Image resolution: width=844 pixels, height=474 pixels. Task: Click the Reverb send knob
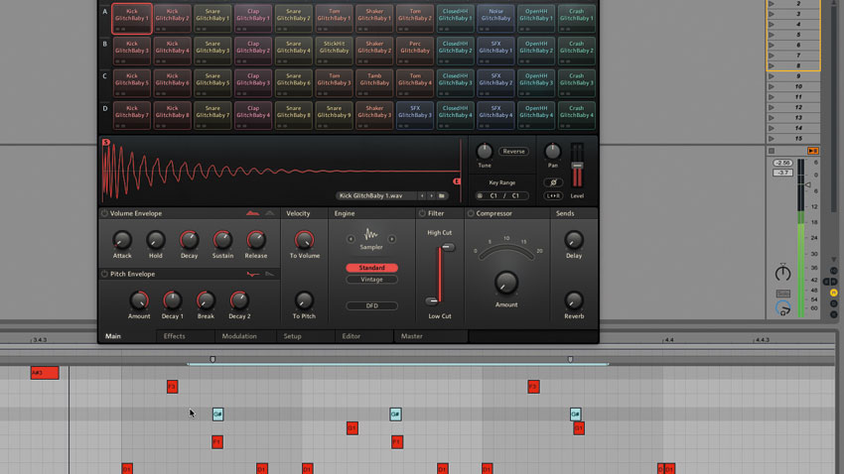pyautogui.click(x=574, y=300)
